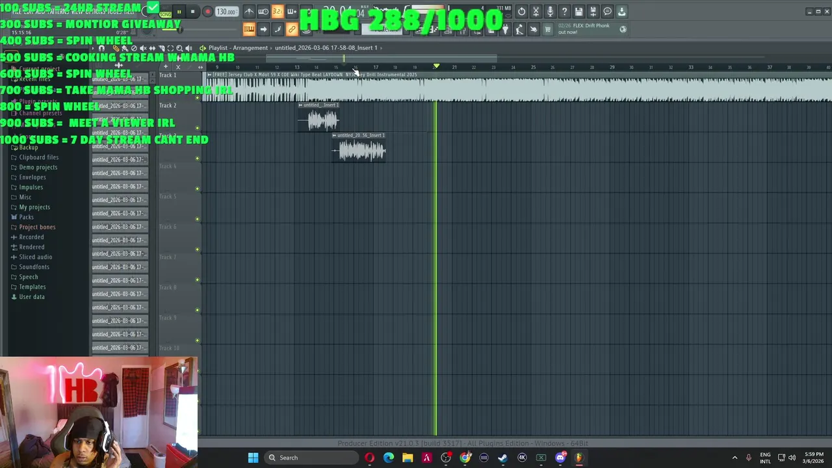The image size is (832, 468).
Task: Open help with question mark icon
Action: [564, 12]
